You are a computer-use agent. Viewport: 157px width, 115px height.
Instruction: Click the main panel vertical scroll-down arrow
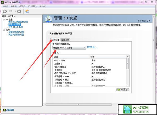(x=154, y=102)
